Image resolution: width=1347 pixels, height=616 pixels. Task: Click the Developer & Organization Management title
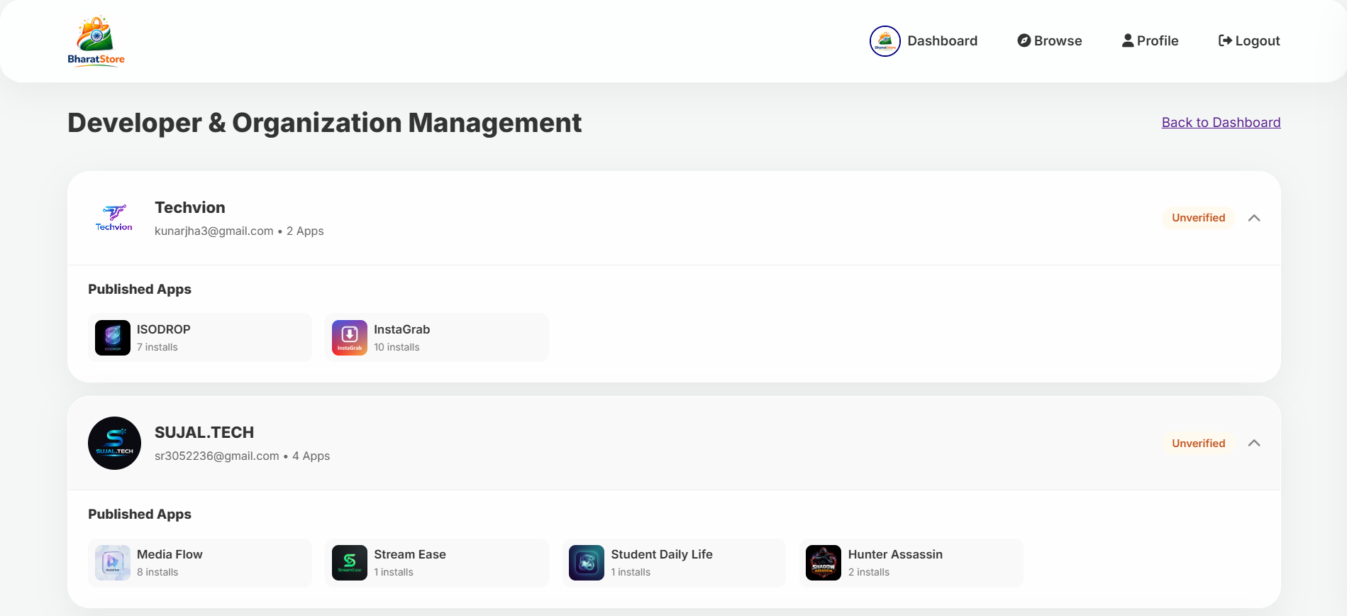click(x=325, y=123)
